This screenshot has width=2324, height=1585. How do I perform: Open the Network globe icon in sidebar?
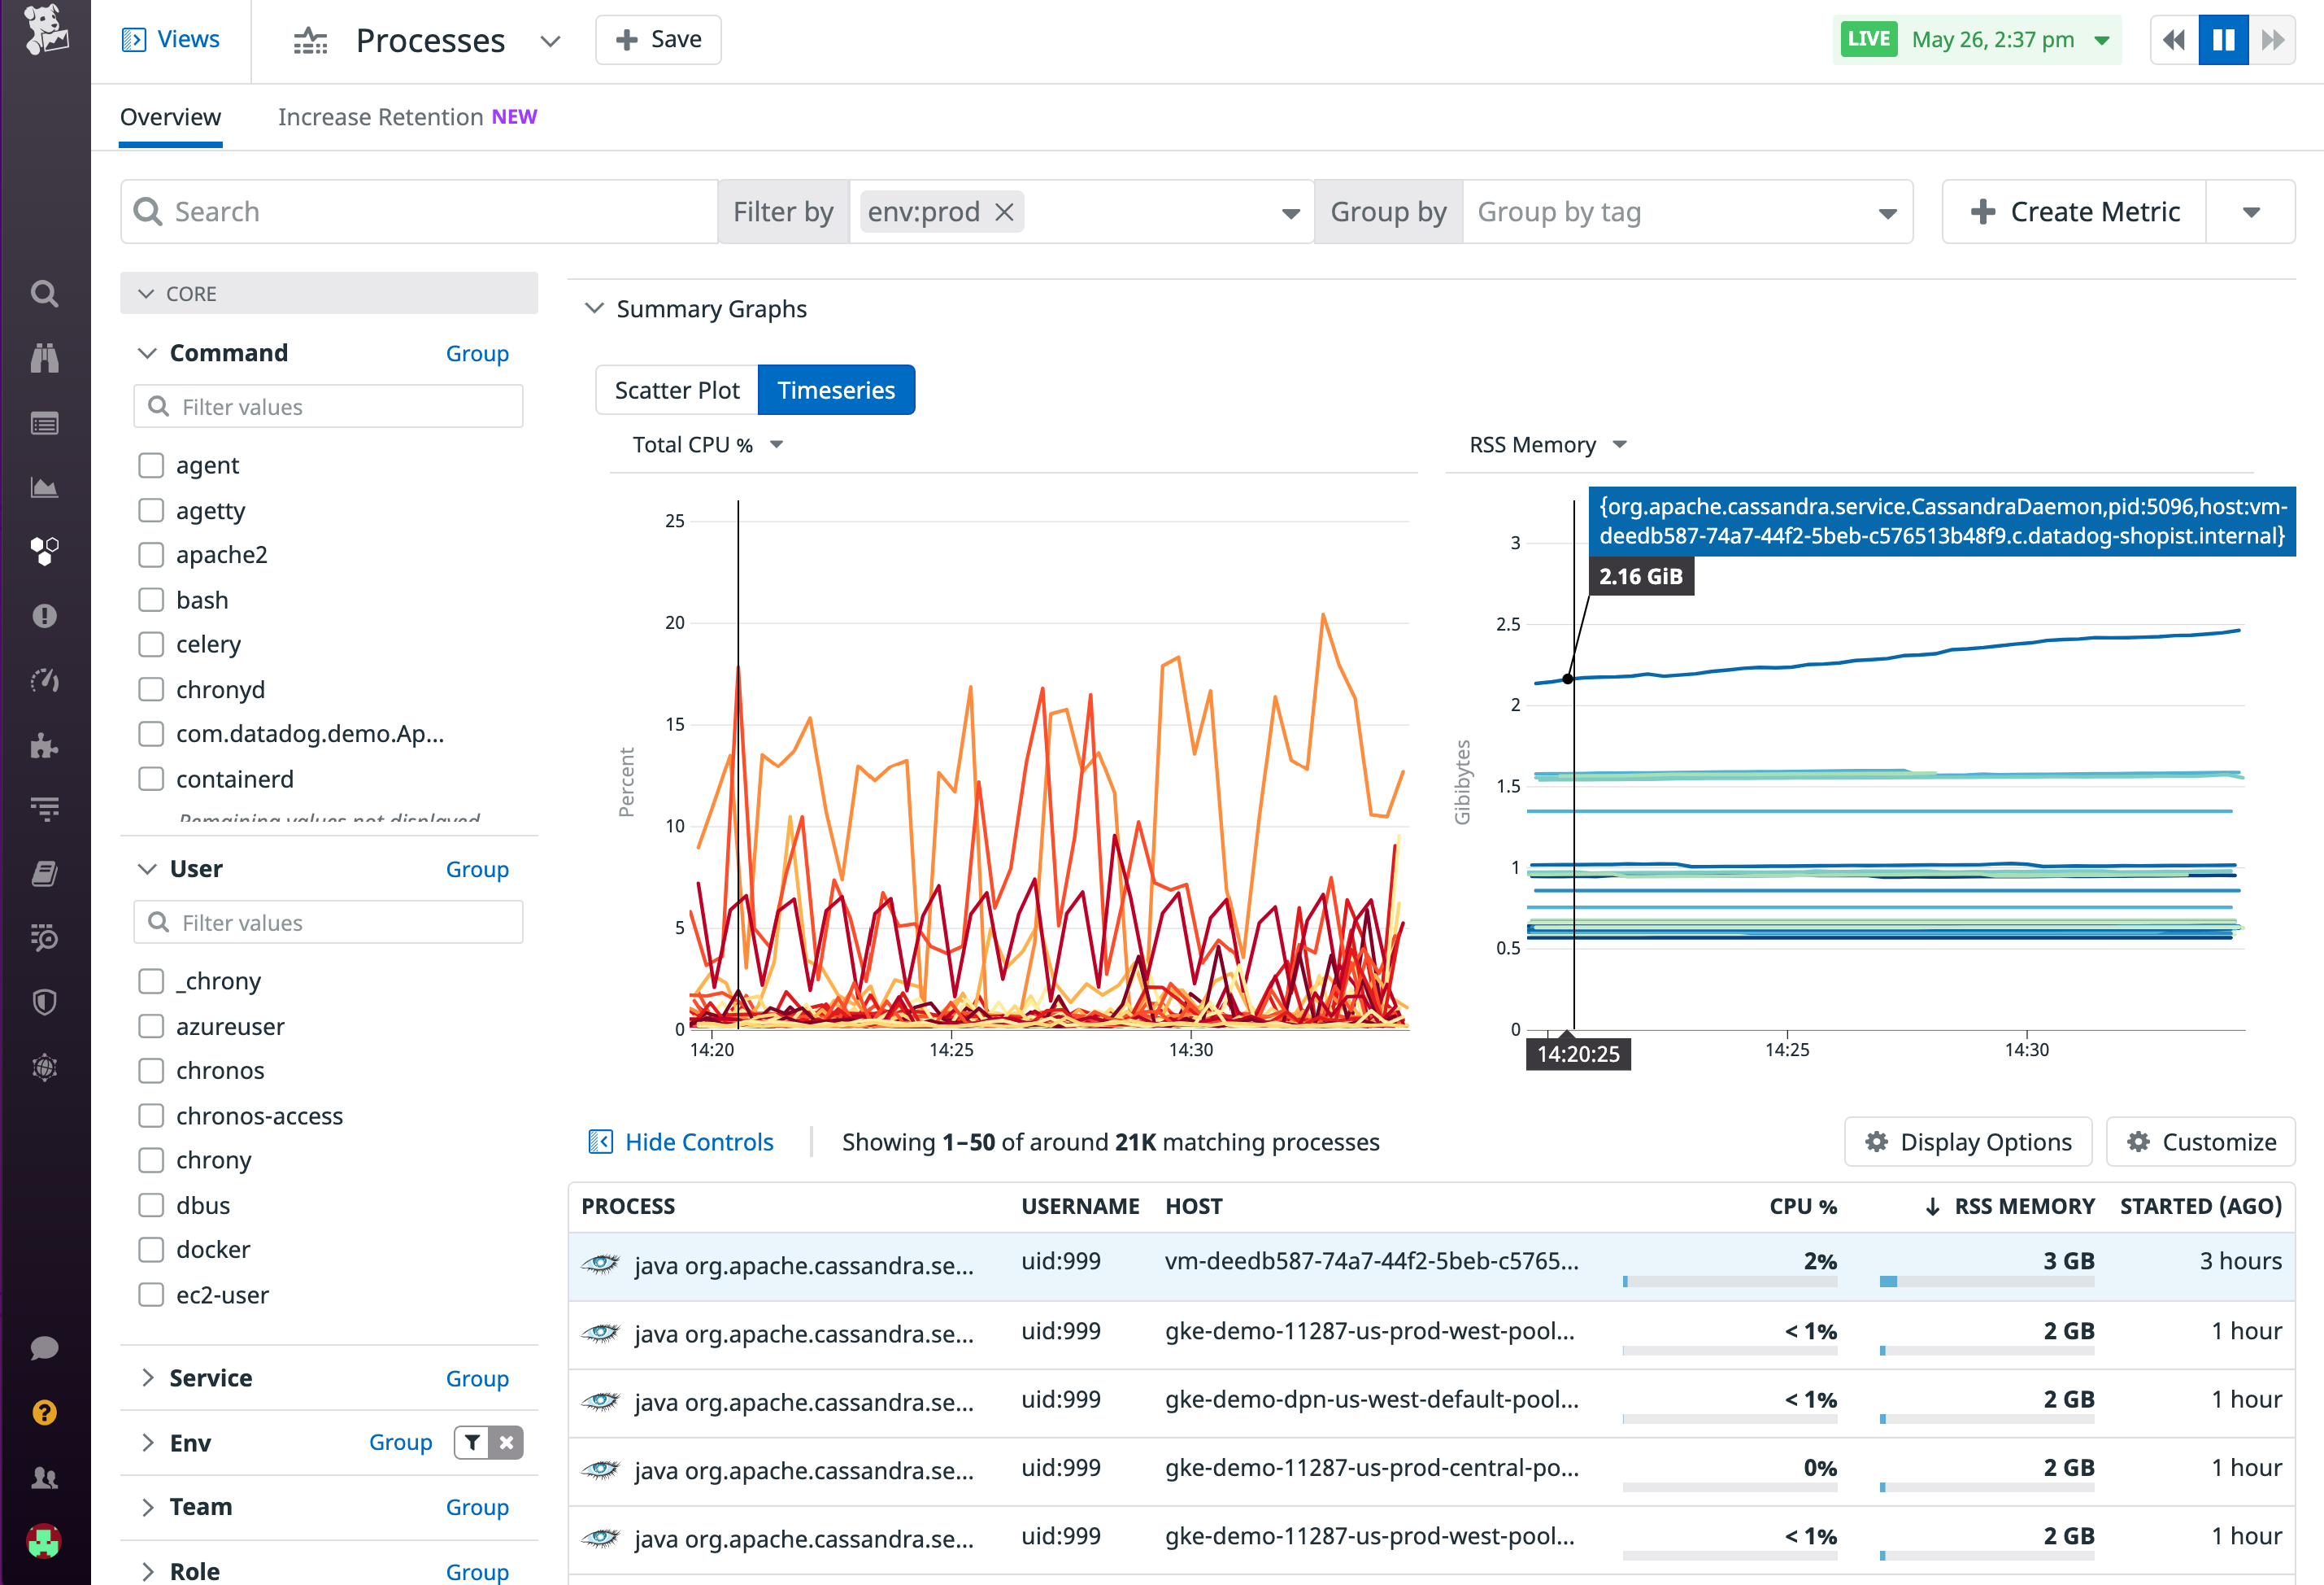[44, 1066]
